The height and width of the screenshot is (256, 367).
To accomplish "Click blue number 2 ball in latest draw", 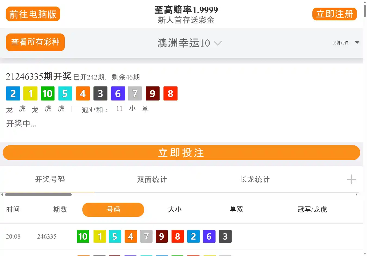I will [13, 93].
